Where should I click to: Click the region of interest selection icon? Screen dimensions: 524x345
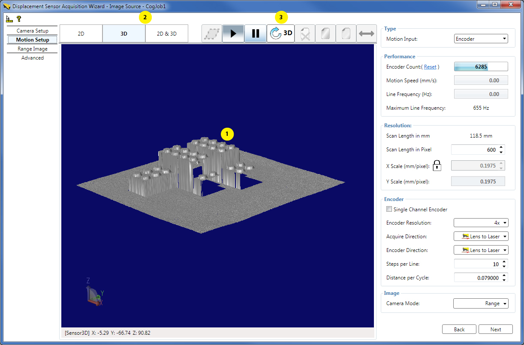211,33
